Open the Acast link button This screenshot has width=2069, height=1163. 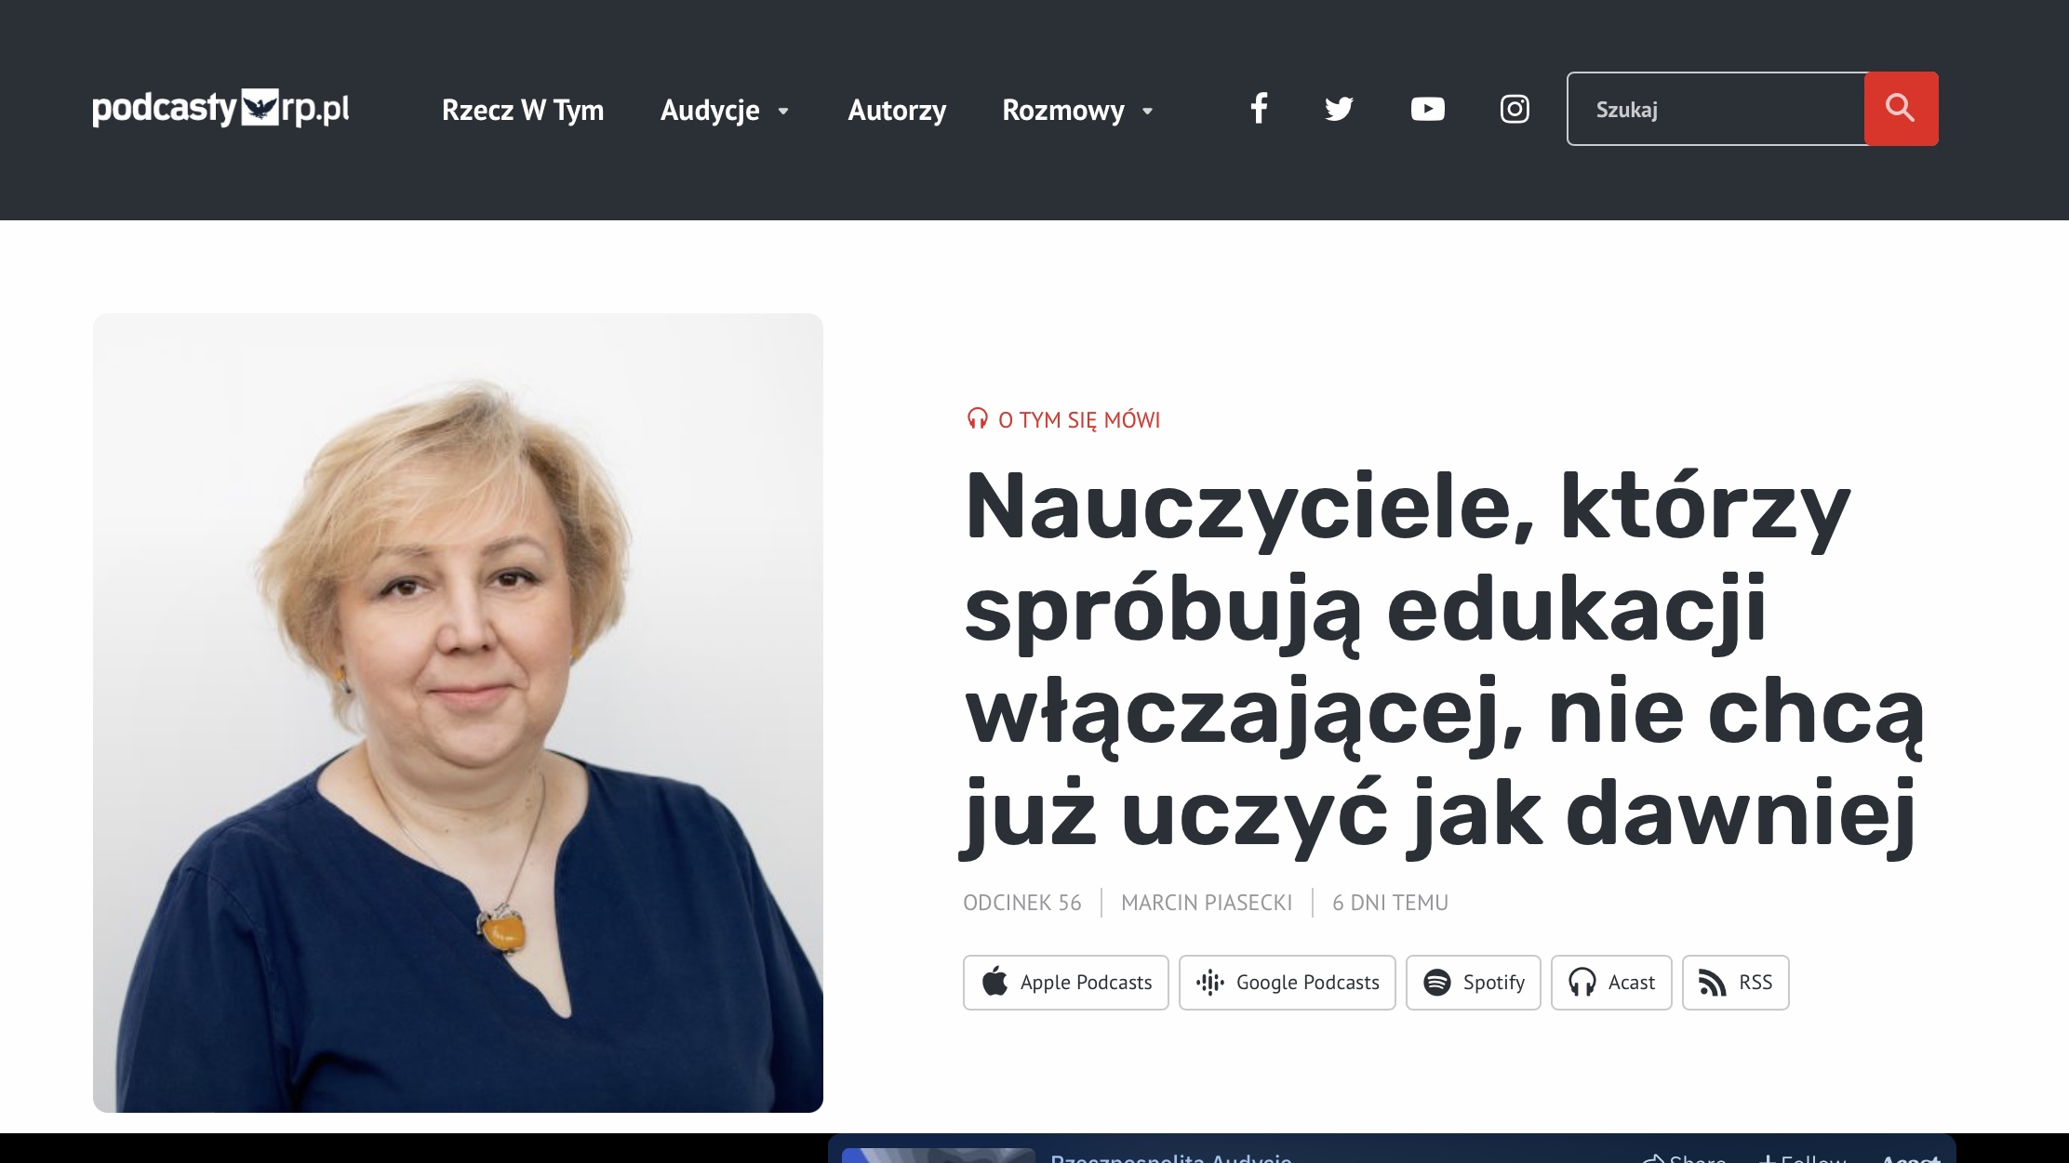pos(1610,983)
